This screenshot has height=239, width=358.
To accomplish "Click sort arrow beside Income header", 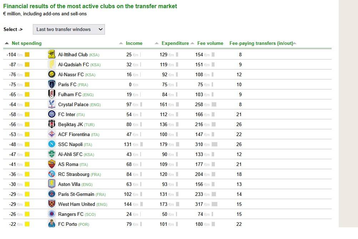I will coord(121,43).
